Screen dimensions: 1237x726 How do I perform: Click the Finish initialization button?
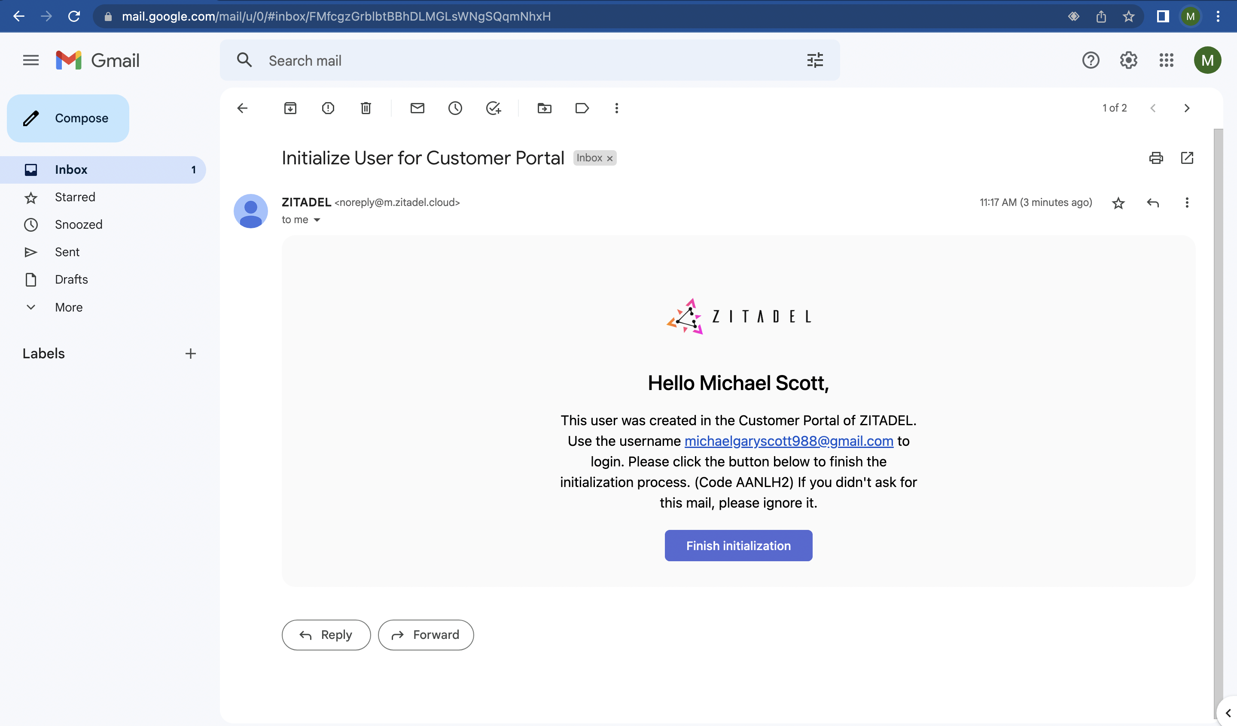pyautogui.click(x=738, y=545)
